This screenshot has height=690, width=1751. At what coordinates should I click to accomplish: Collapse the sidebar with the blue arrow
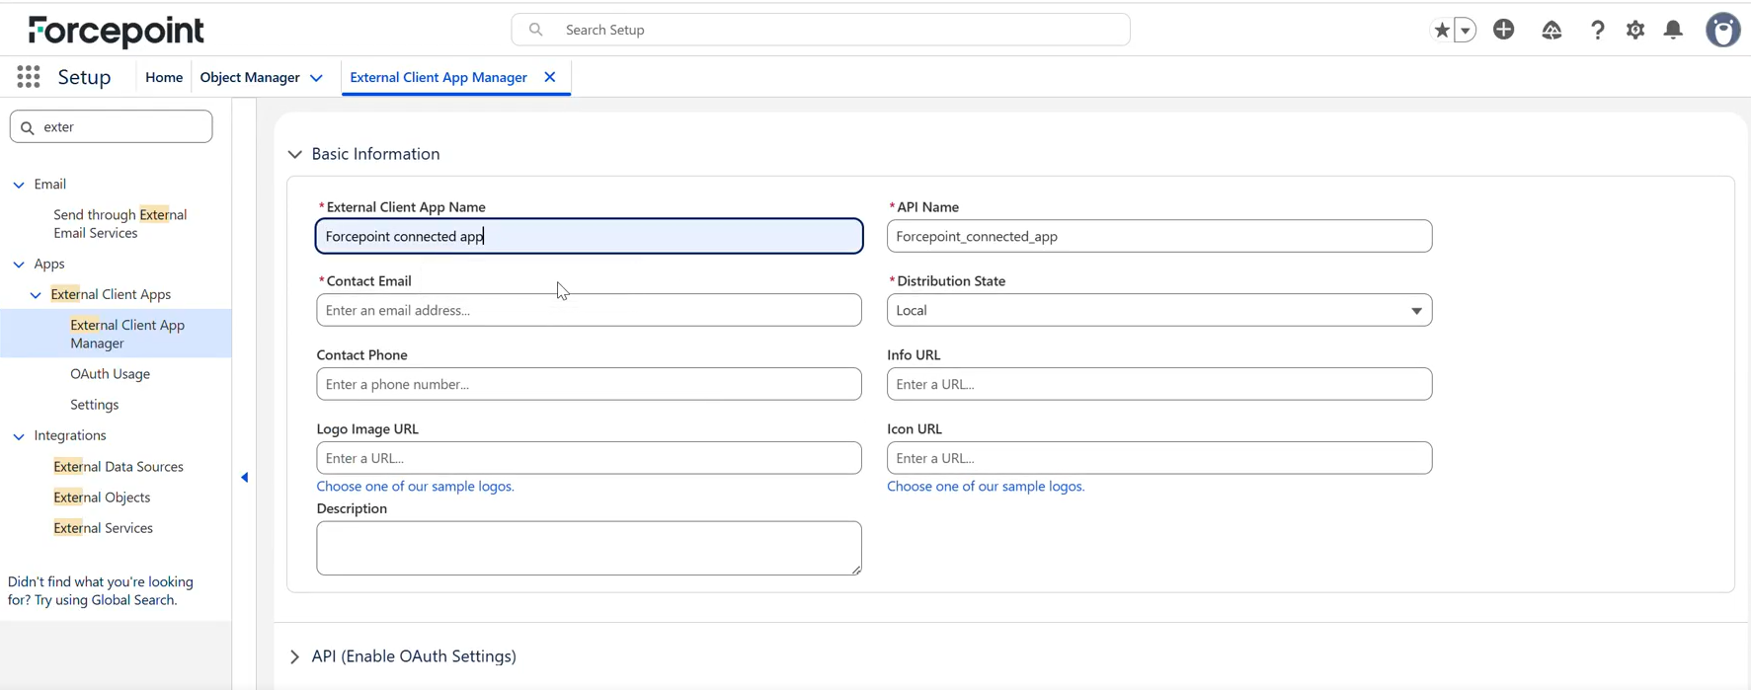point(244,478)
